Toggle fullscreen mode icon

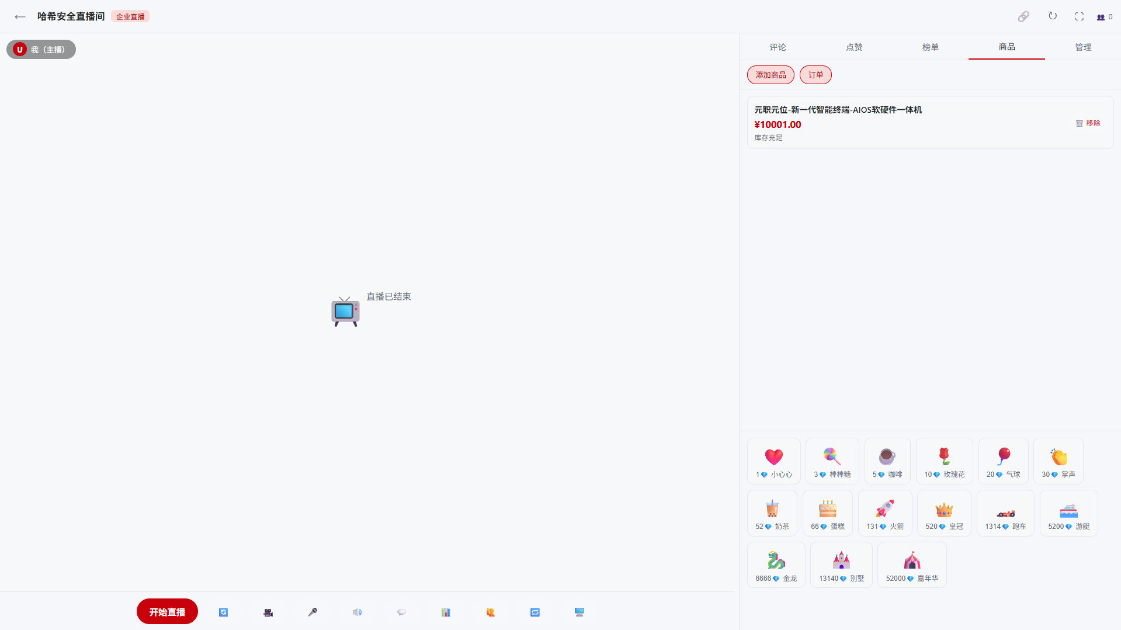click(1079, 16)
